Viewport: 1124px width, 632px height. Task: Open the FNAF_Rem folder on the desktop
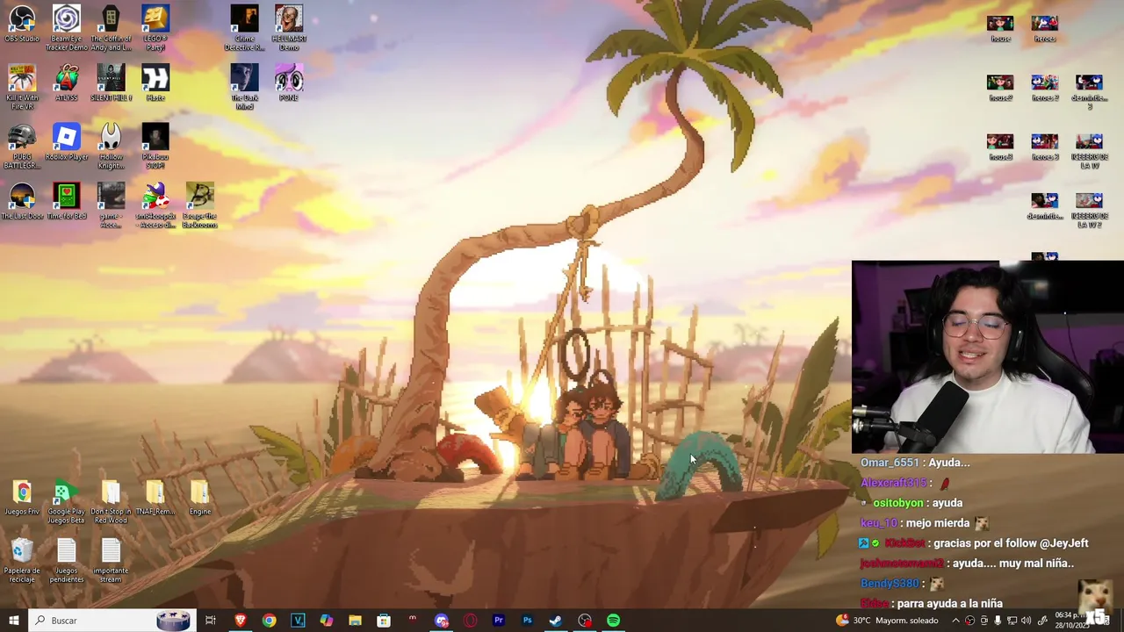[155, 498]
